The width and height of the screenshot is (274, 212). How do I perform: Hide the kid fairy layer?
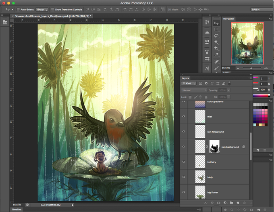point(184,162)
